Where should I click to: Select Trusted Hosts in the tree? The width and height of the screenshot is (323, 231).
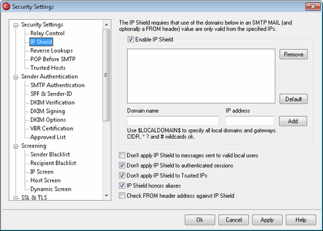click(48, 68)
